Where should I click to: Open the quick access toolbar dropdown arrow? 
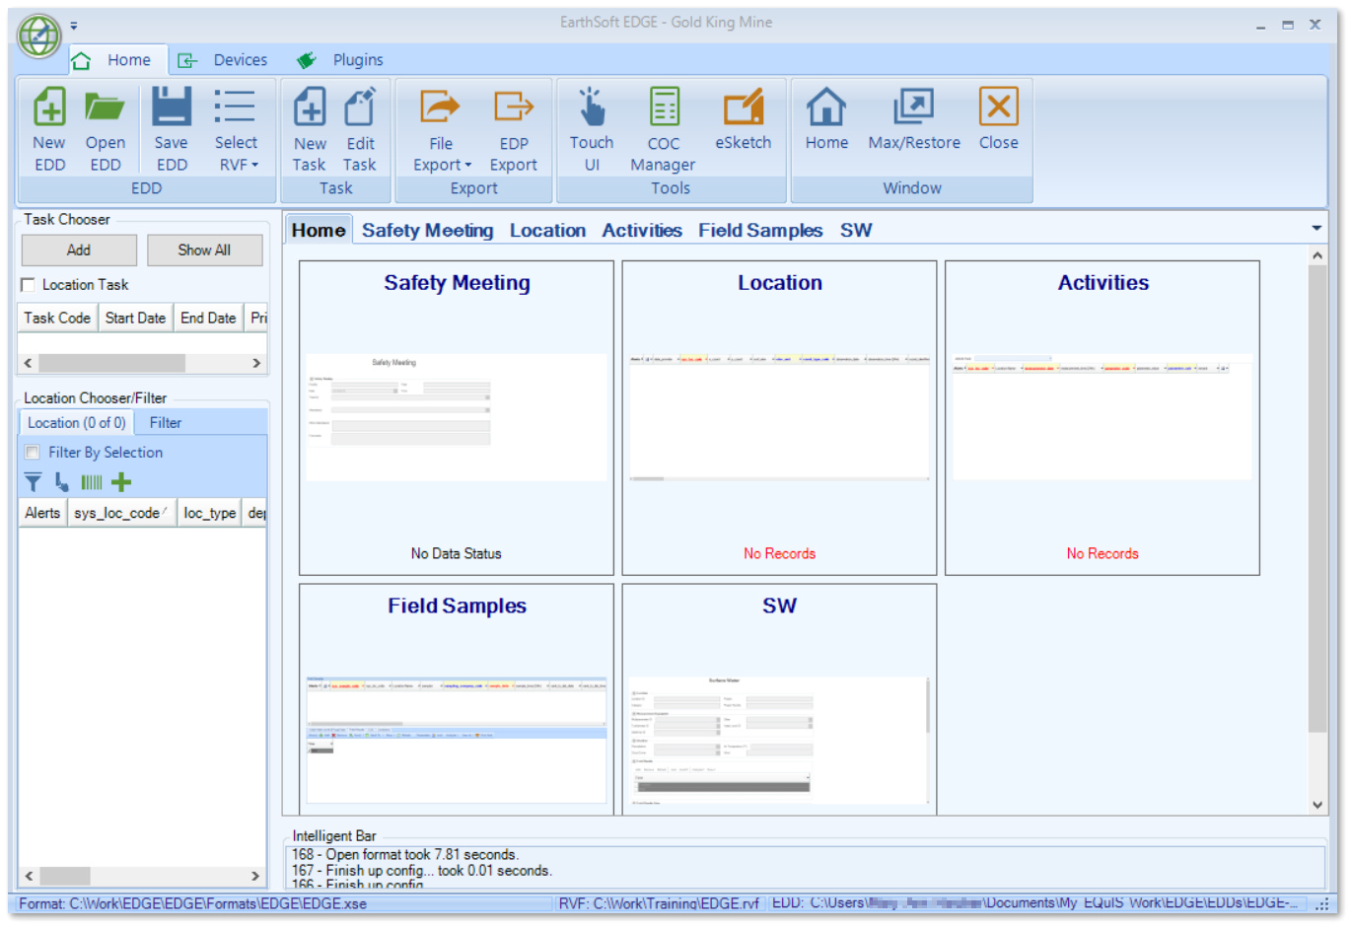pos(74,26)
